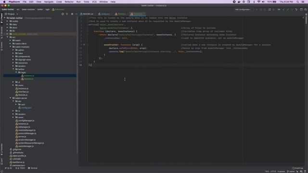Expand the data folder

8,25
